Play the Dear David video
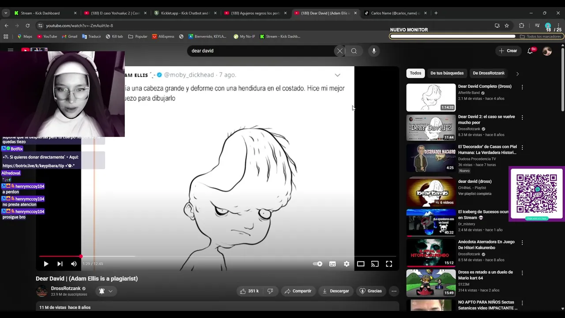 [46, 264]
